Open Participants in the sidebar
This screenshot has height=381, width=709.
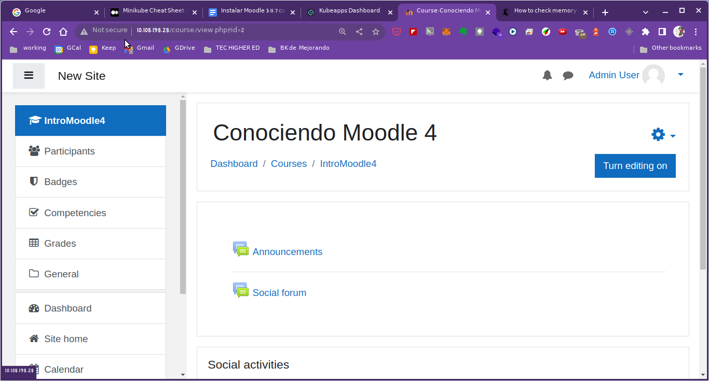(90, 151)
